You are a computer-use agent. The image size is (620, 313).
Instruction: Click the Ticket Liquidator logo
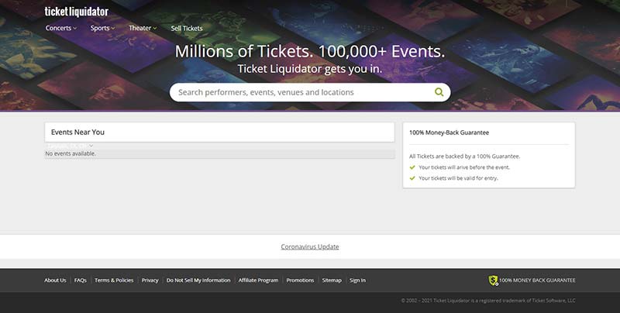pyautogui.click(x=76, y=12)
